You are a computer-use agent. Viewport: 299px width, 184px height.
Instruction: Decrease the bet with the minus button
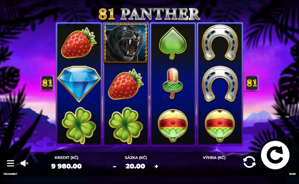[x=115, y=167]
